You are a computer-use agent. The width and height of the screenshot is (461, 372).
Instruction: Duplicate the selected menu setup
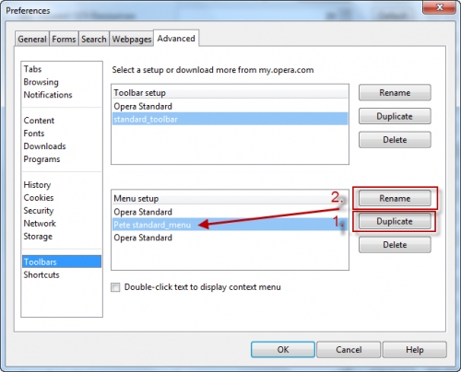click(395, 221)
